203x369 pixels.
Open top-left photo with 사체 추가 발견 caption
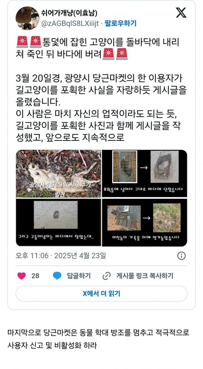click(x=59, y=174)
